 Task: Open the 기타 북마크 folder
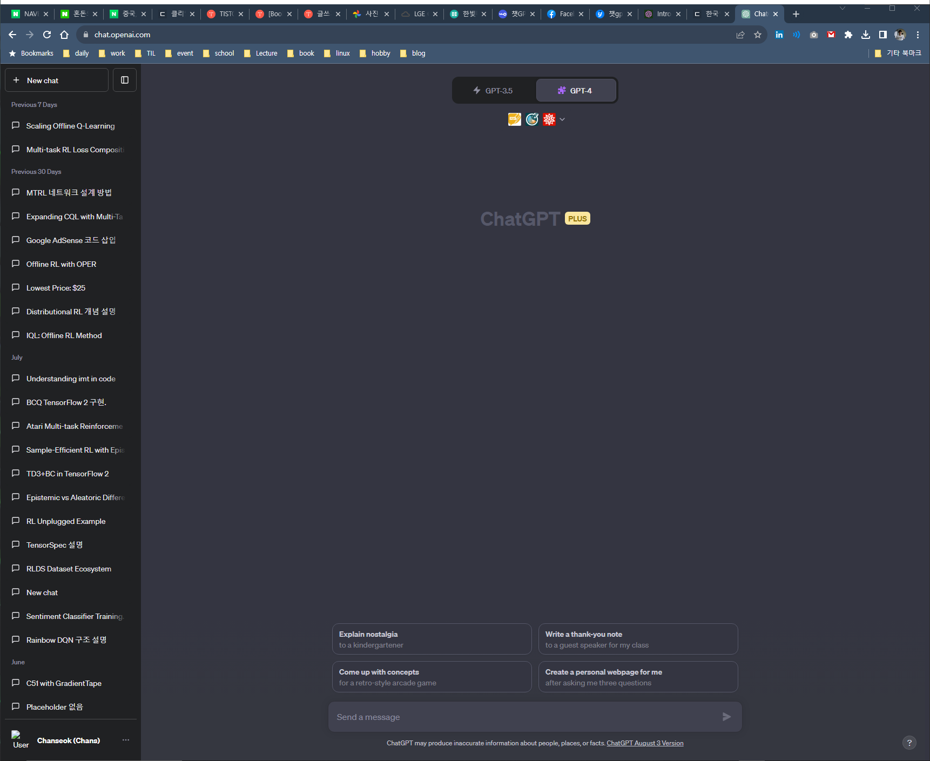tap(898, 53)
